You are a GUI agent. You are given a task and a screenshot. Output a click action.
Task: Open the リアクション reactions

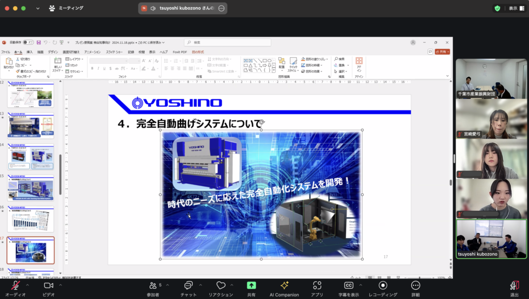[221, 289]
